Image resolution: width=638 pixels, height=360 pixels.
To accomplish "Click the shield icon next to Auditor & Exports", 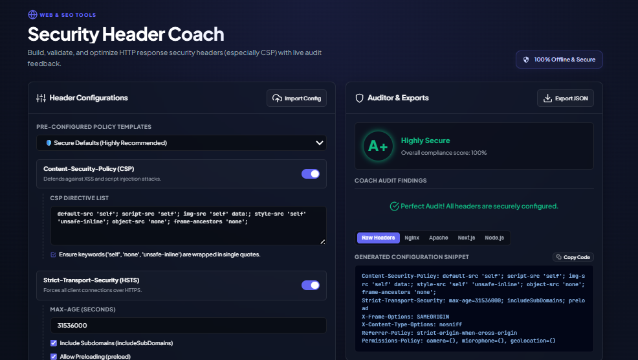I will coord(359,98).
